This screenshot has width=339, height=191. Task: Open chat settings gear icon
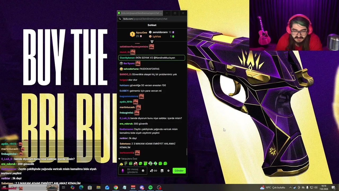(168, 171)
